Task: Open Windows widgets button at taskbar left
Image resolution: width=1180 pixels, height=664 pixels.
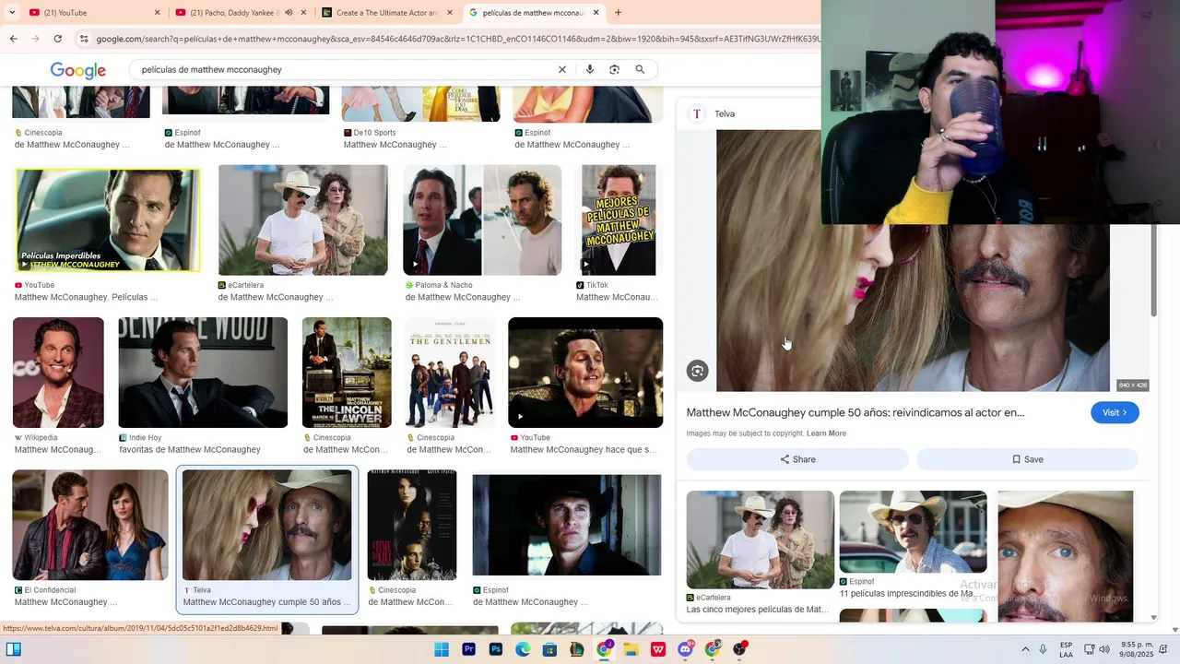Action: pyautogui.click(x=14, y=649)
